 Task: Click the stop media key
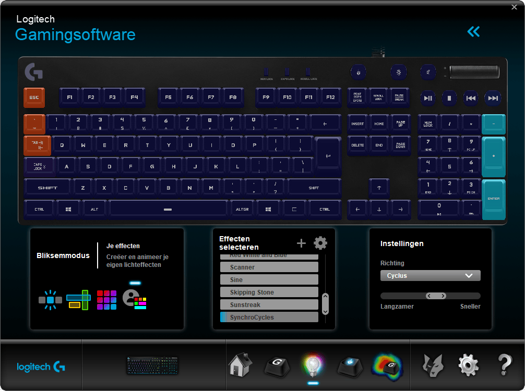coord(449,99)
